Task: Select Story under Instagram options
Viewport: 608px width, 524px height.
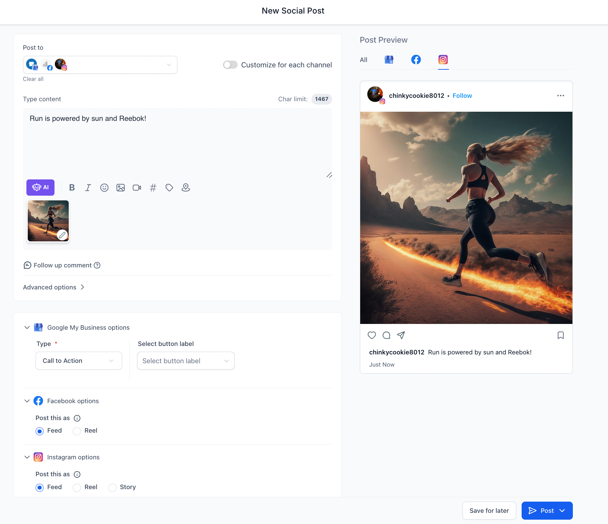Action: [112, 487]
